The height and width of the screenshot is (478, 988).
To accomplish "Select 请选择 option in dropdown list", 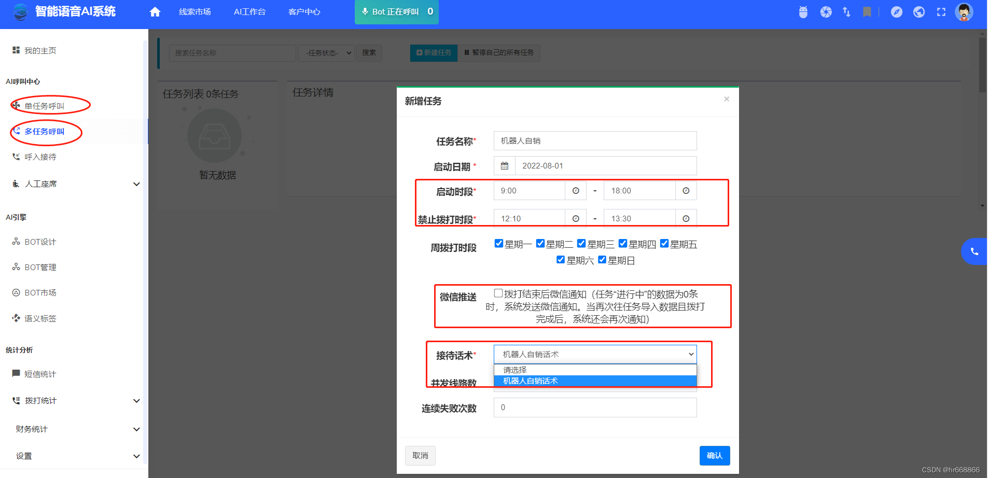I will coord(595,370).
